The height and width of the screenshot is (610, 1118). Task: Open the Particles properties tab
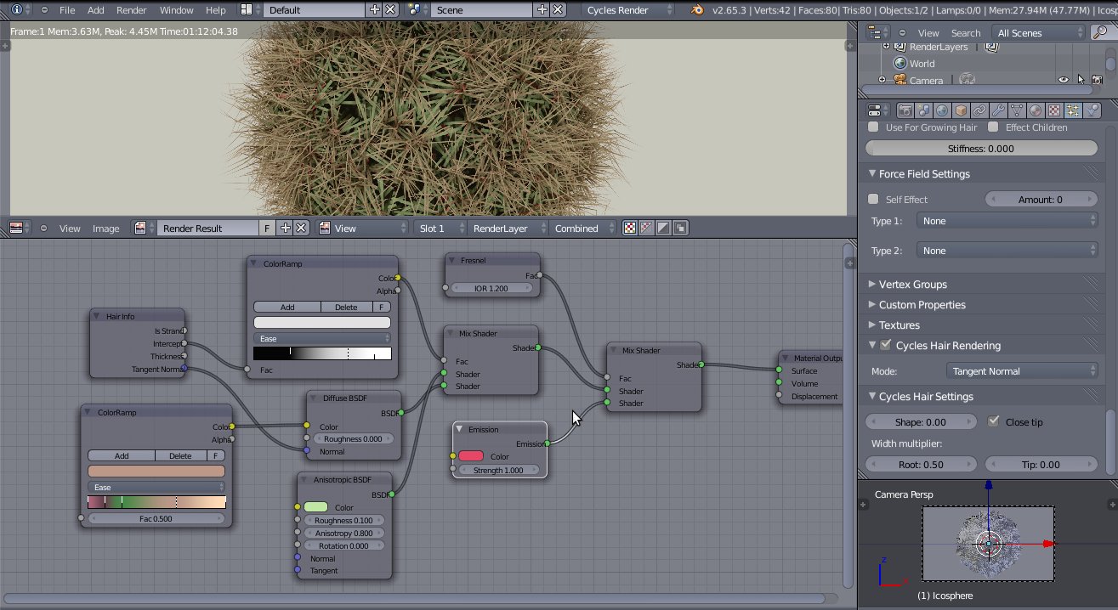click(1072, 110)
